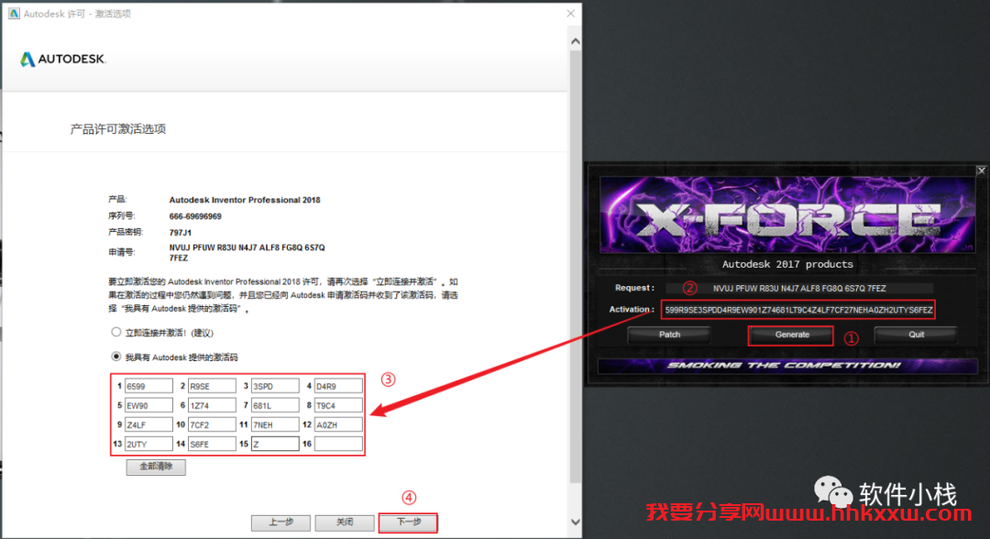Select the connect and activate now radio button

116,332
